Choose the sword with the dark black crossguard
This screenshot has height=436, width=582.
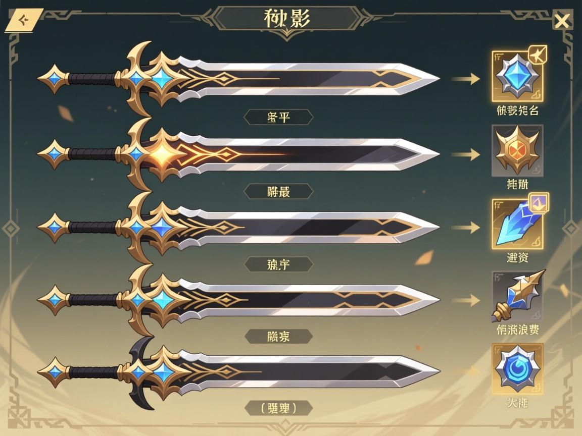(238, 372)
